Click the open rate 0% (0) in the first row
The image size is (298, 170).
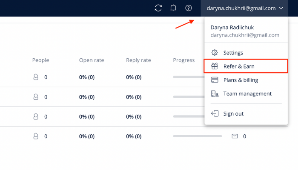[87, 77]
